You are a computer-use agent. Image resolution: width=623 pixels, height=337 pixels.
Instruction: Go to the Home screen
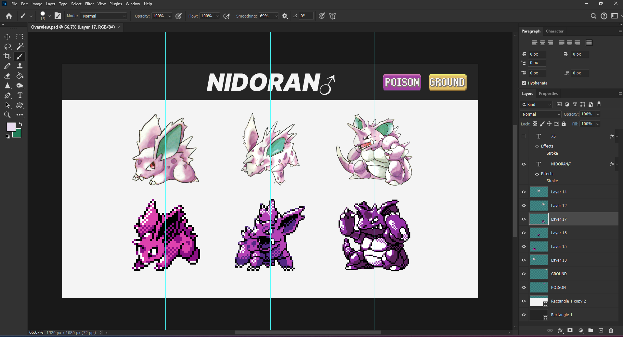click(x=9, y=16)
